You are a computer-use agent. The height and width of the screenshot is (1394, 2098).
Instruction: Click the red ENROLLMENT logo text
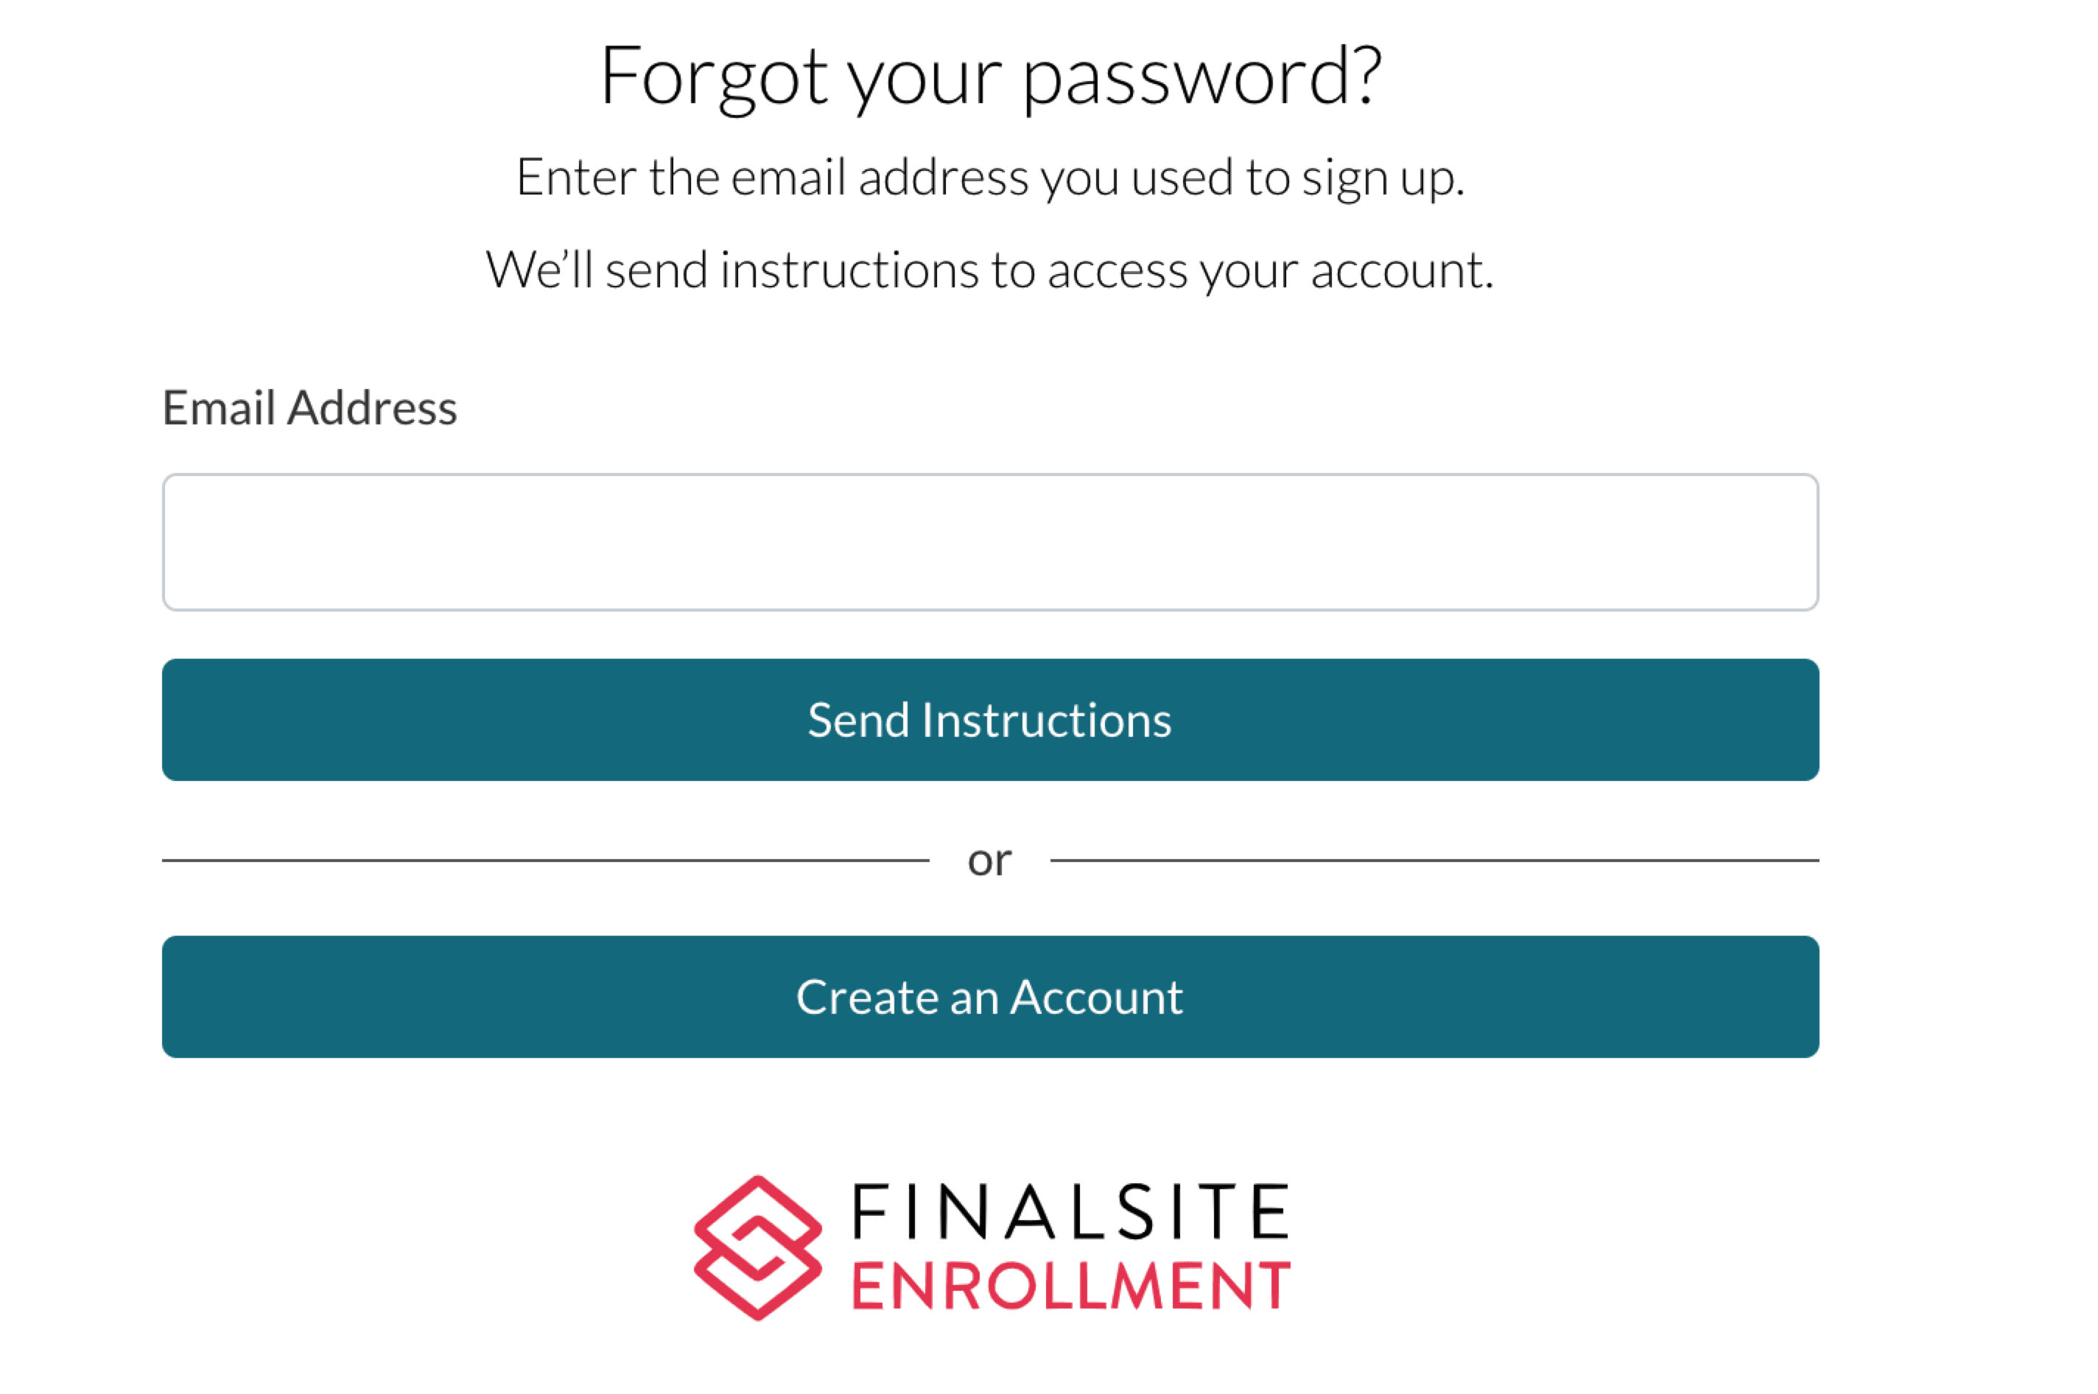[x=1070, y=1286]
